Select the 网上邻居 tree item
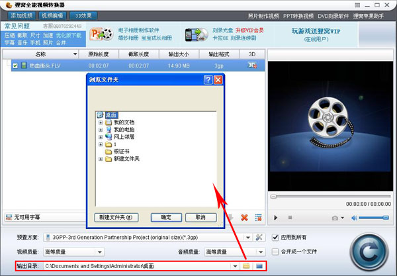397x276 pixels. click(124, 137)
